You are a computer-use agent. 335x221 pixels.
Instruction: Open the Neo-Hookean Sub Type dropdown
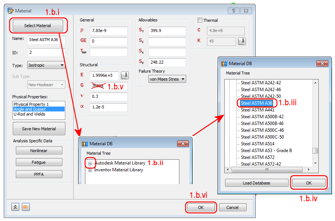46,85
